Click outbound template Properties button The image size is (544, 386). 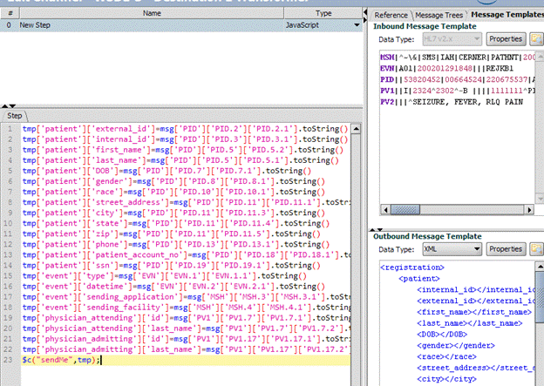click(505, 249)
